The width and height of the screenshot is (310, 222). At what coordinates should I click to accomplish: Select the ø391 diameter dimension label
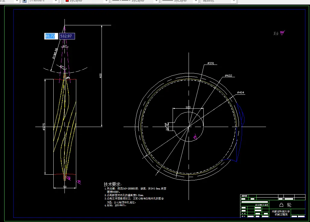pyautogui.click(x=211, y=63)
